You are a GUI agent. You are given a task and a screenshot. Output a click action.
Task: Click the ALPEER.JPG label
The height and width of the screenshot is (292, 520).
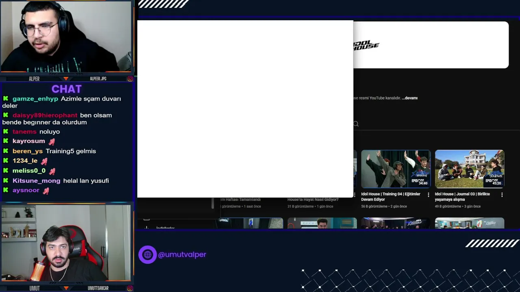tap(98, 79)
